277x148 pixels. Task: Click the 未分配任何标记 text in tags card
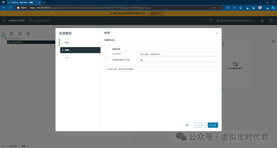coord(235,69)
